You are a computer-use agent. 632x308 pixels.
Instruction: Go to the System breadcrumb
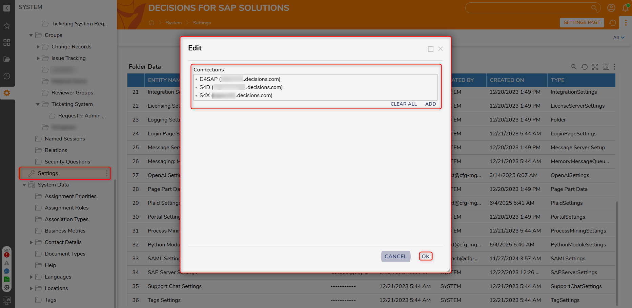pyautogui.click(x=174, y=23)
